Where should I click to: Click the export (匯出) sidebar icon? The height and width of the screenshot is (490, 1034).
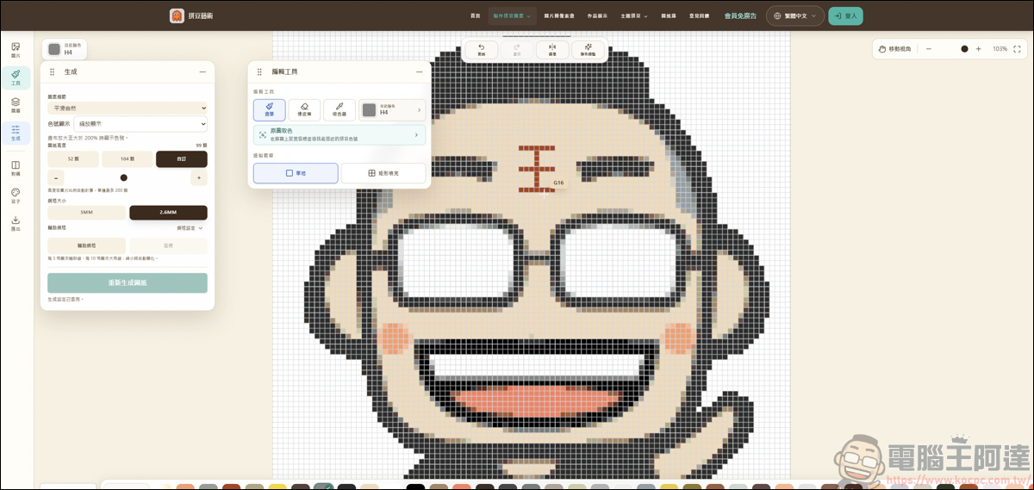16,223
